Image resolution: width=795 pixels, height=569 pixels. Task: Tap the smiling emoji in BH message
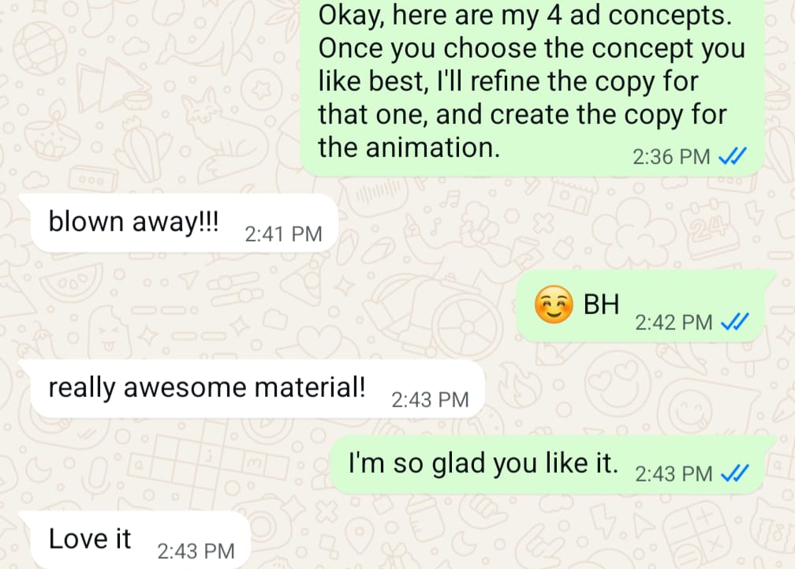click(x=554, y=305)
